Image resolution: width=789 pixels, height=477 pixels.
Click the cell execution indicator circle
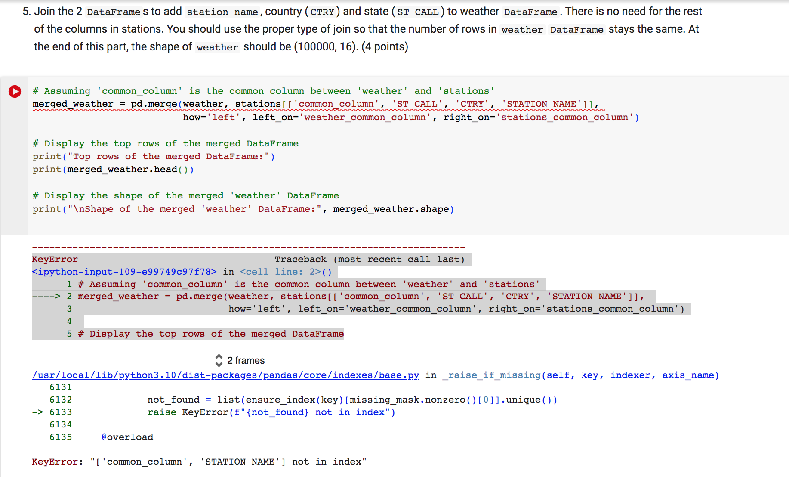click(15, 91)
